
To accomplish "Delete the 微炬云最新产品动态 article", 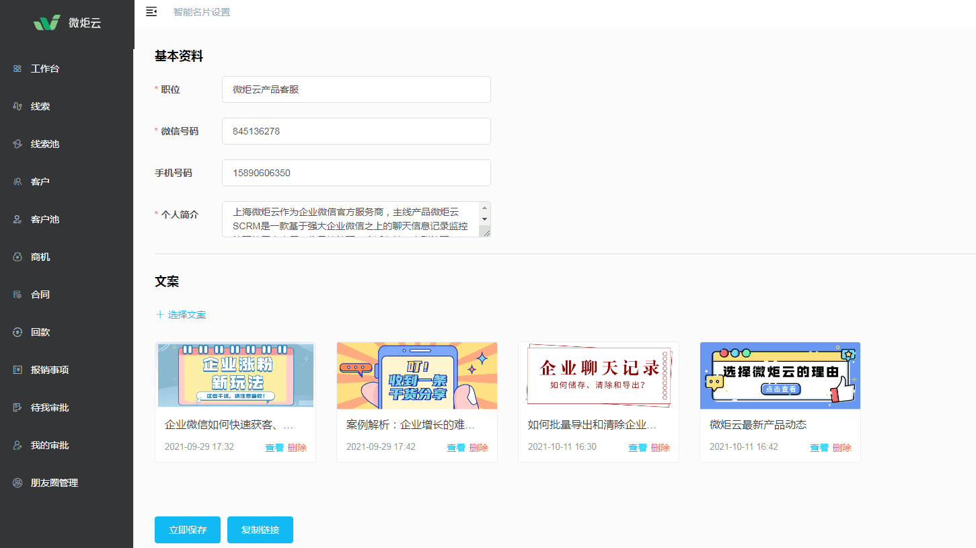I will point(842,448).
